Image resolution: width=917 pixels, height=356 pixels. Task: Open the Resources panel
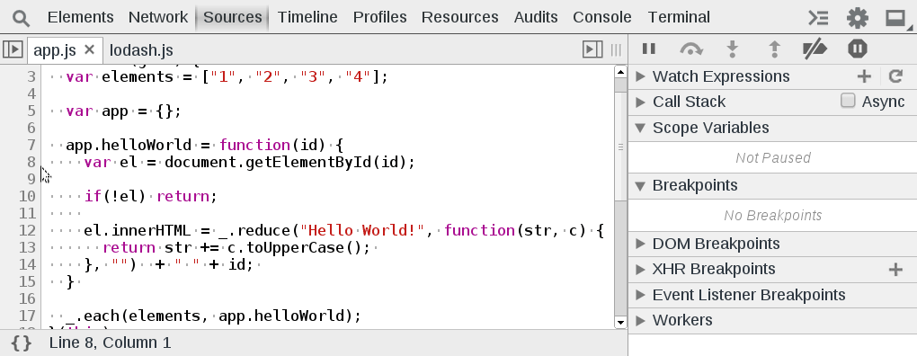pos(459,18)
